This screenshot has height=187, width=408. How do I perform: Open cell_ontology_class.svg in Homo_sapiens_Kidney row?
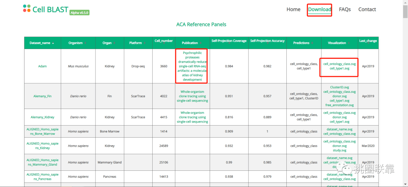coord(339,141)
